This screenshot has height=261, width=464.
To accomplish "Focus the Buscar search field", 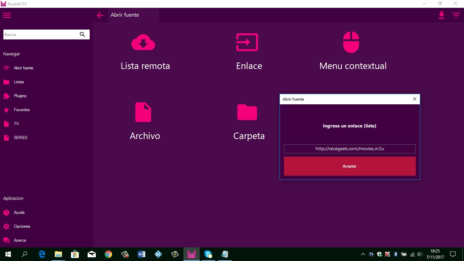I will 47,34.
